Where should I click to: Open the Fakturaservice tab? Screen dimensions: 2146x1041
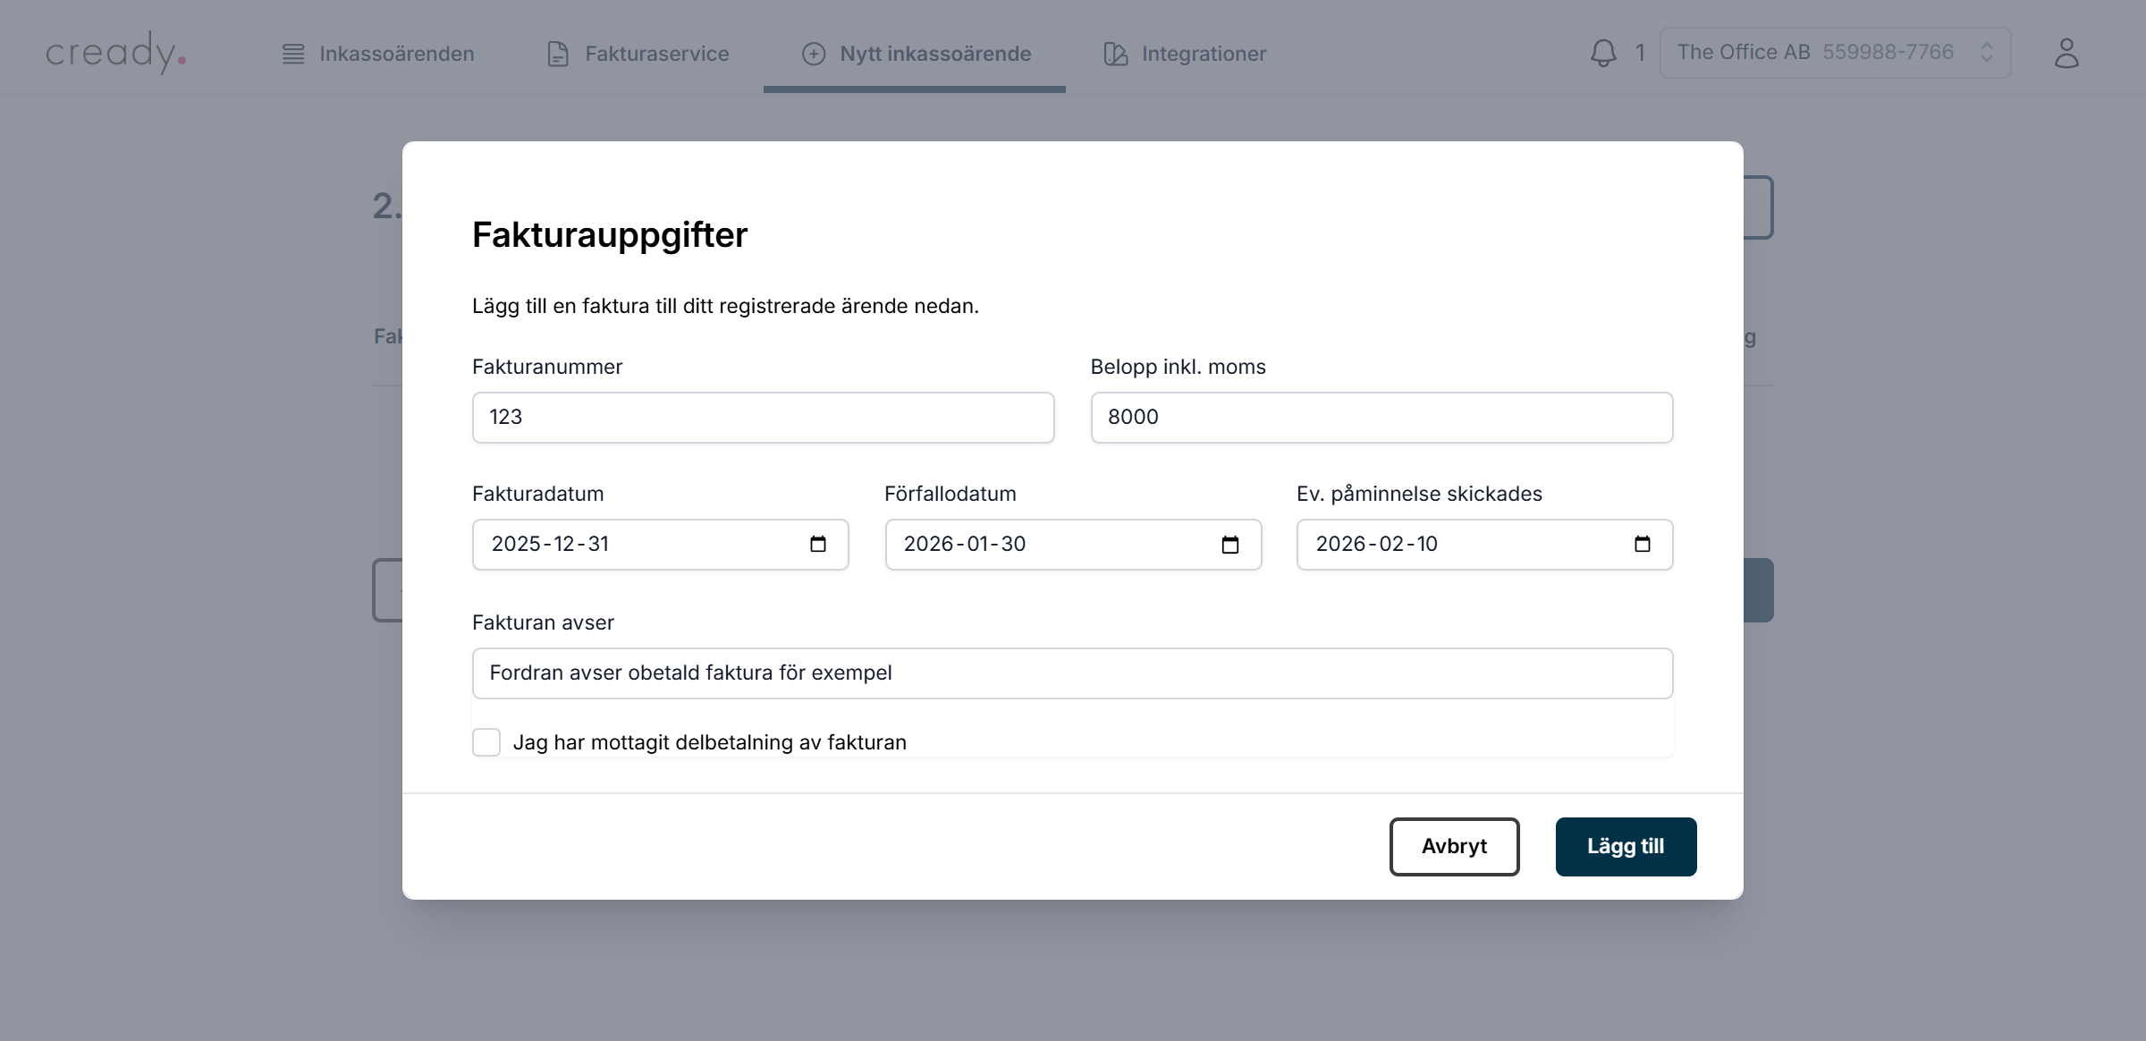(638, 54)
